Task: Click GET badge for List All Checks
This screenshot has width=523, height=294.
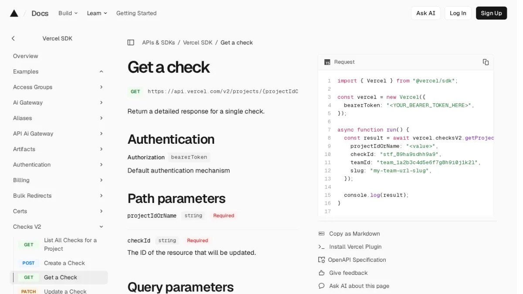Action: point(29,244)
